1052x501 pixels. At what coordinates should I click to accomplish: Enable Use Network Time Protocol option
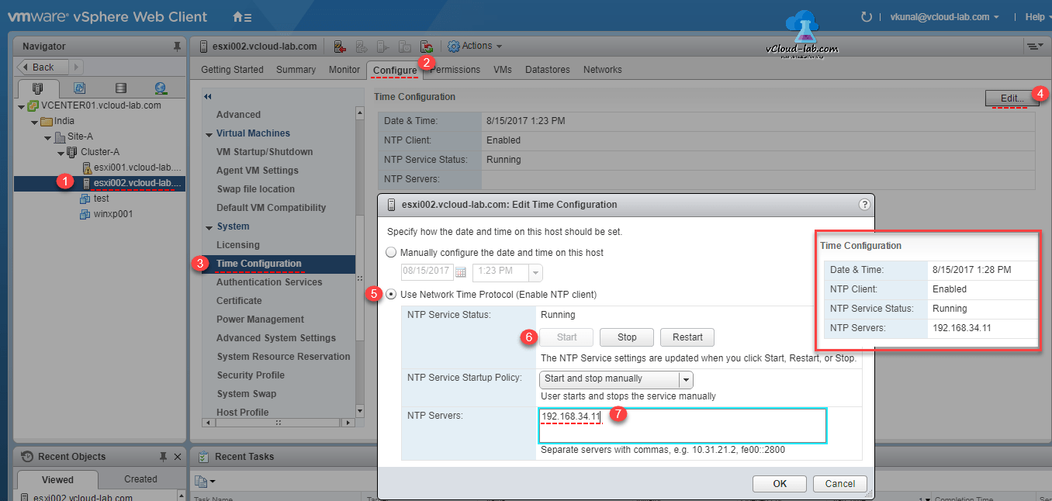click(390, 295)
